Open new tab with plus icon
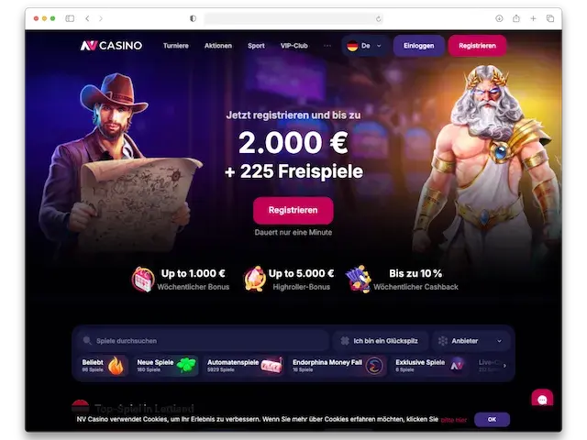 (533, 18)
